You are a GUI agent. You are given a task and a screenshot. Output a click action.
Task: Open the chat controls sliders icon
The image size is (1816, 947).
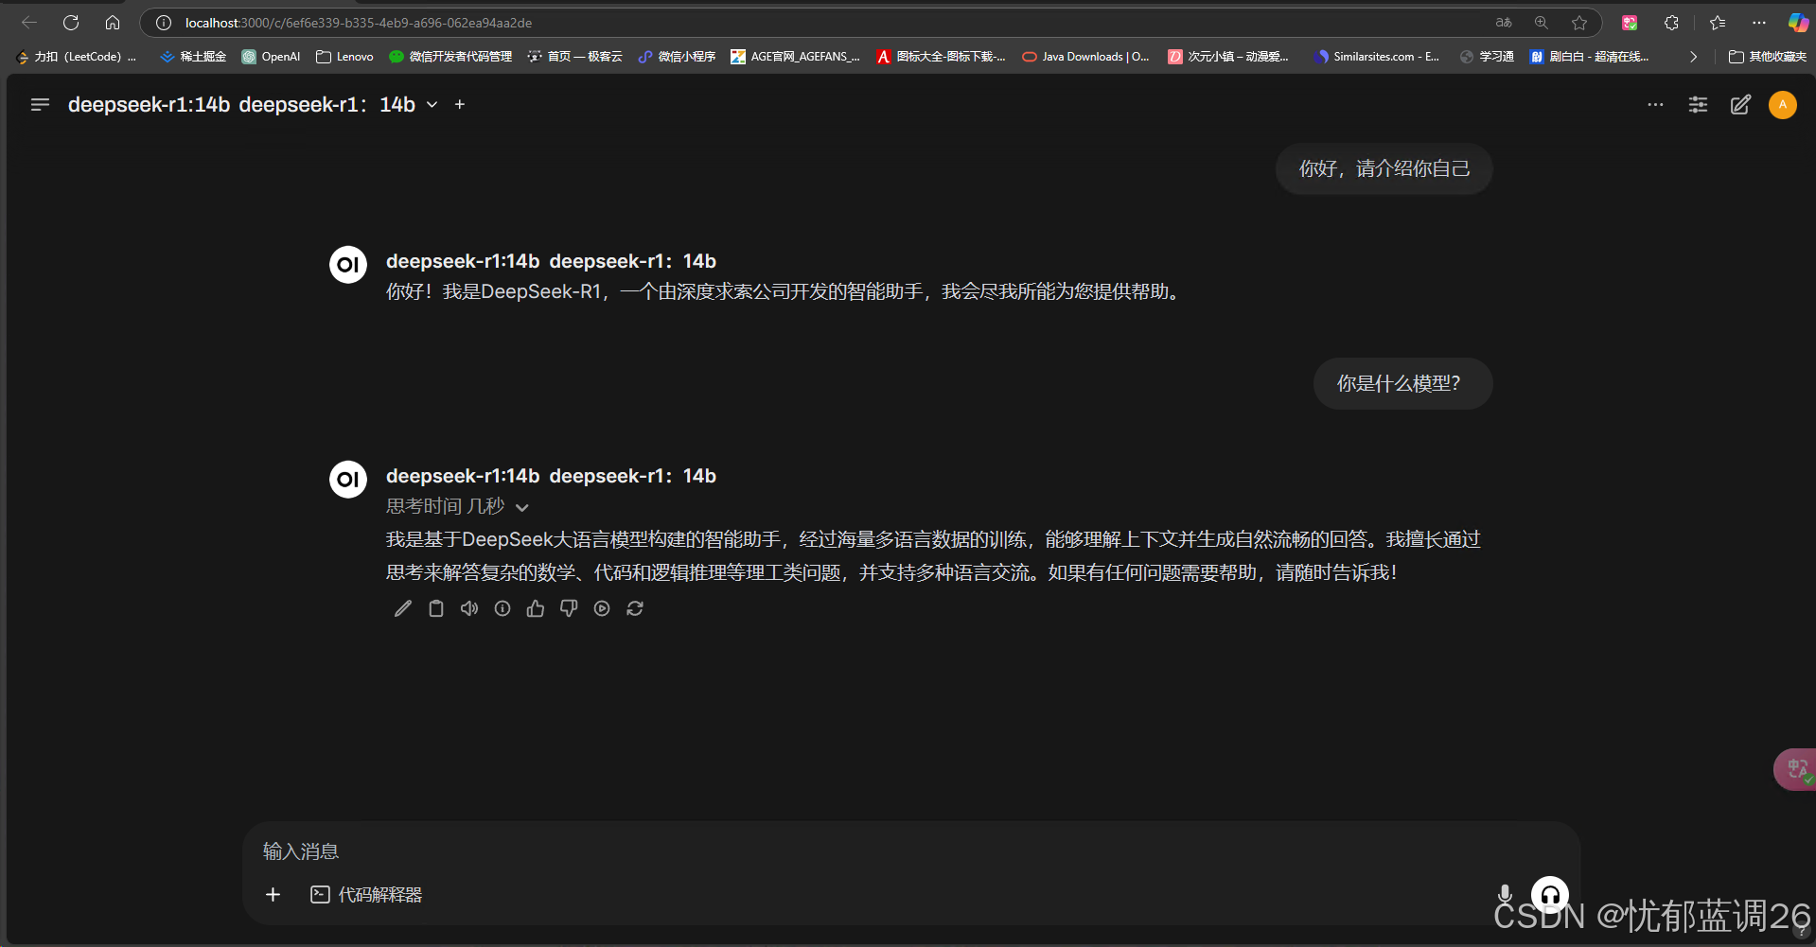tap(1699, 104)
